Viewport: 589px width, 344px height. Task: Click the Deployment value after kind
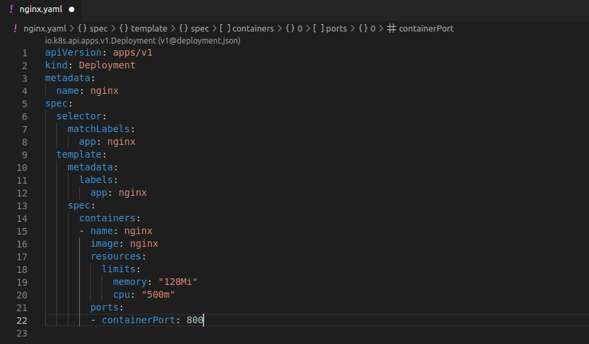coord(107,66)
